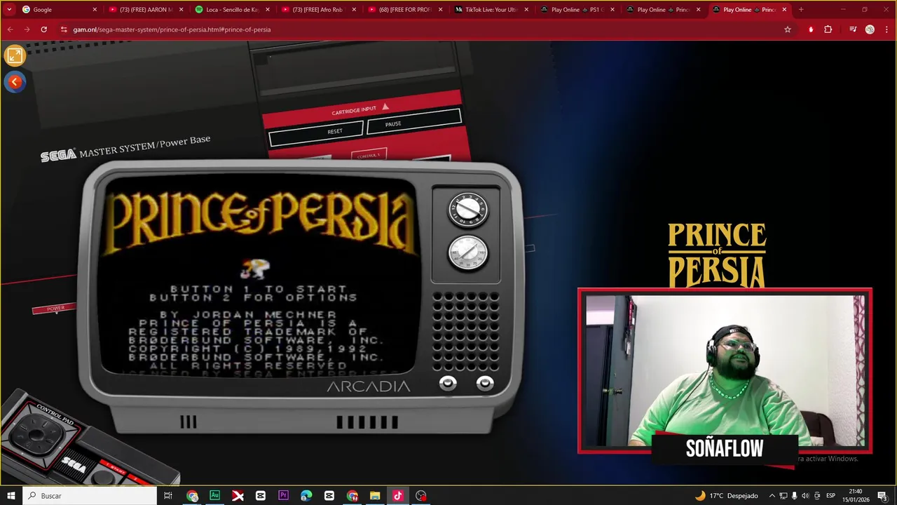Reload the gam.onl page
Viewport: 897px width, 505px height.
click(44, 29)
